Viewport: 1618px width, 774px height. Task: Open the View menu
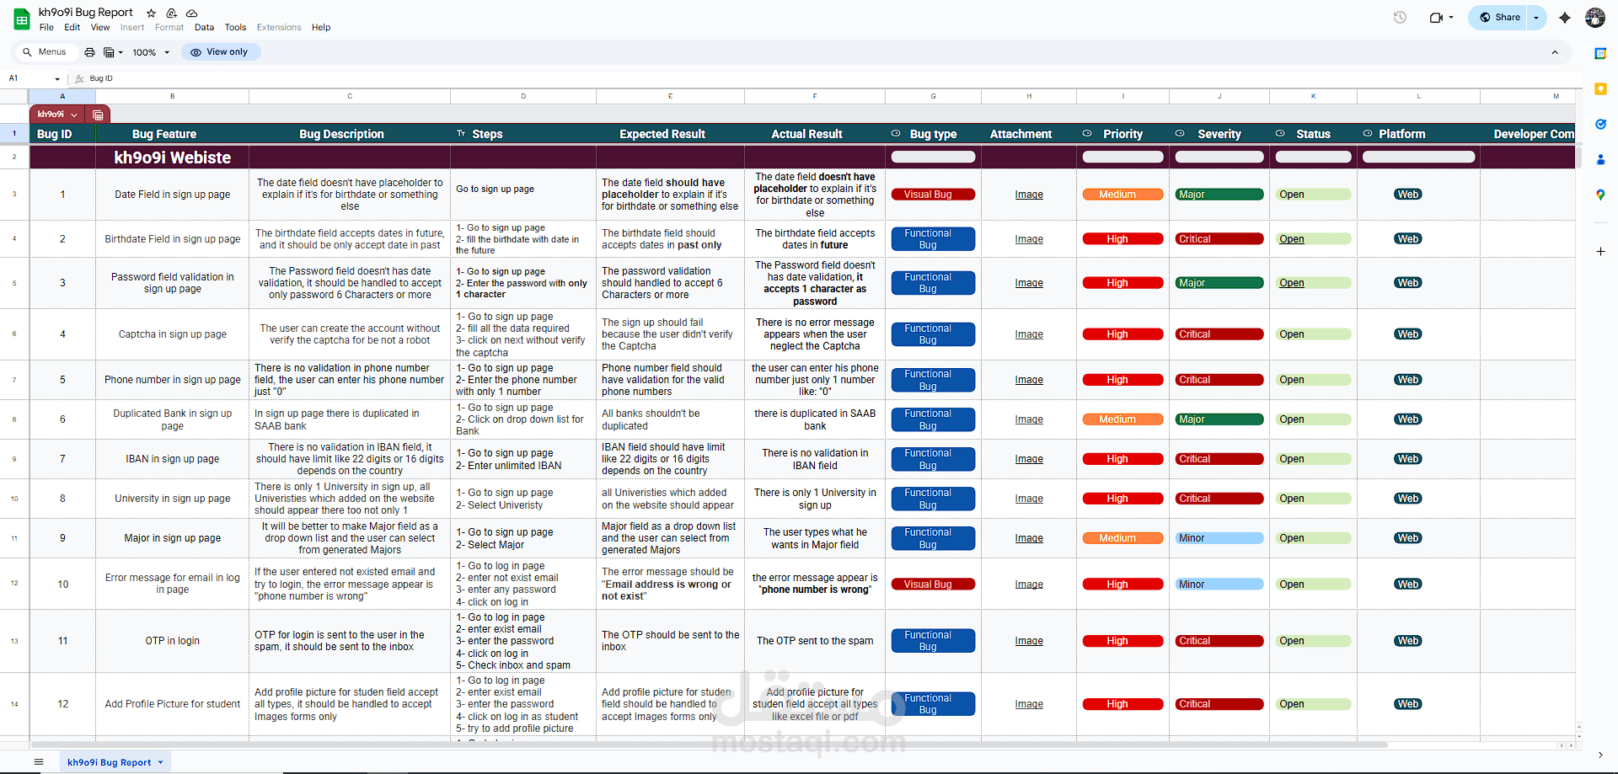click(x=100, y=28)
